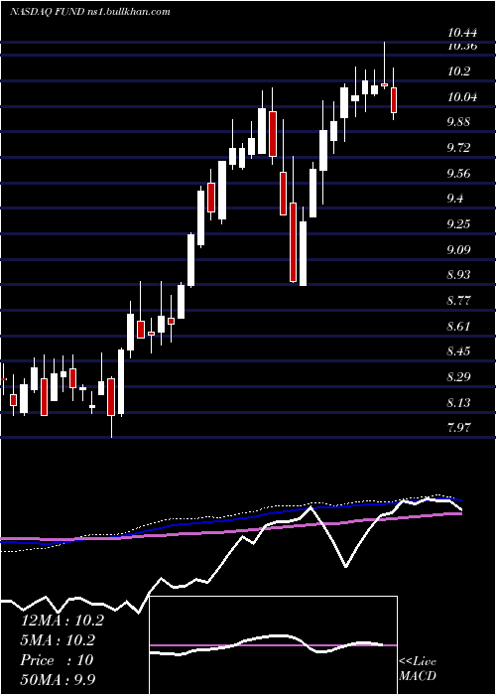
Task: Click the 10.2 price axis label
Action: 458,70
